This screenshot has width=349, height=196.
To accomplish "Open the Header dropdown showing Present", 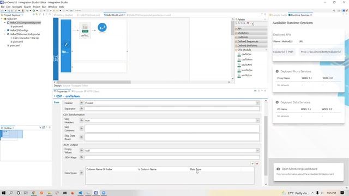I will click(257, 103).
